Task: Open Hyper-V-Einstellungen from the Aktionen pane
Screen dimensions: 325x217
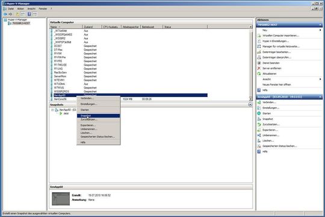Action: 276,41
